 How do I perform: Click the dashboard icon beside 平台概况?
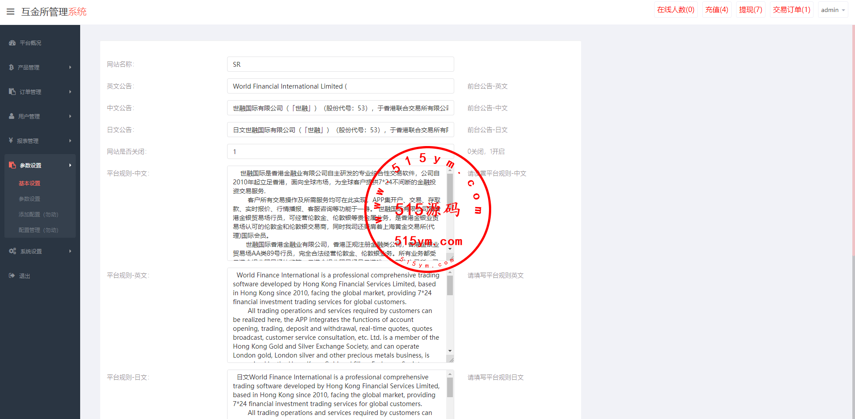[x=12, y=43]
